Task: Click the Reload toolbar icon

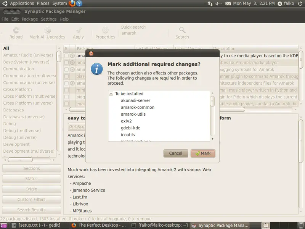Action: tap(16, 31)
